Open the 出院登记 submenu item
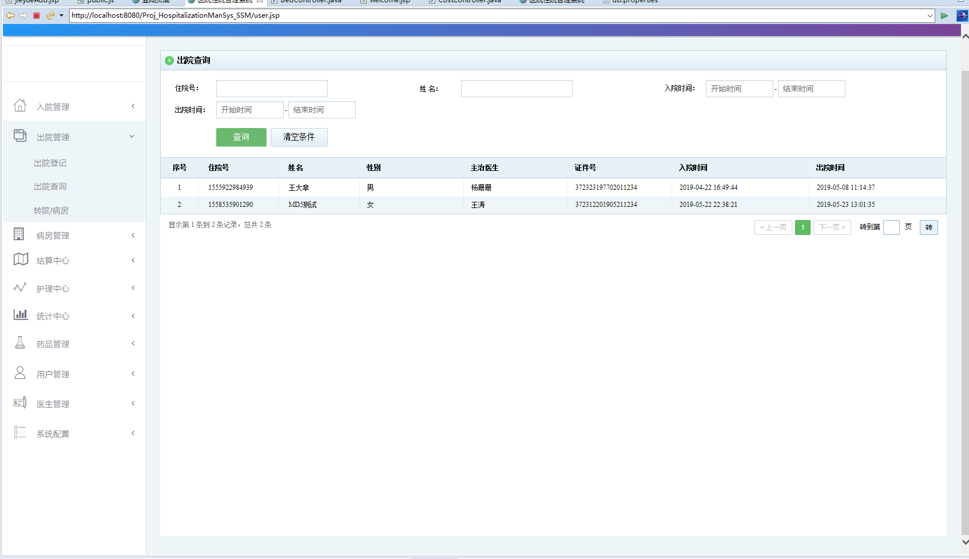This screenshot has width=969, height=559. [x=50, y=163]
